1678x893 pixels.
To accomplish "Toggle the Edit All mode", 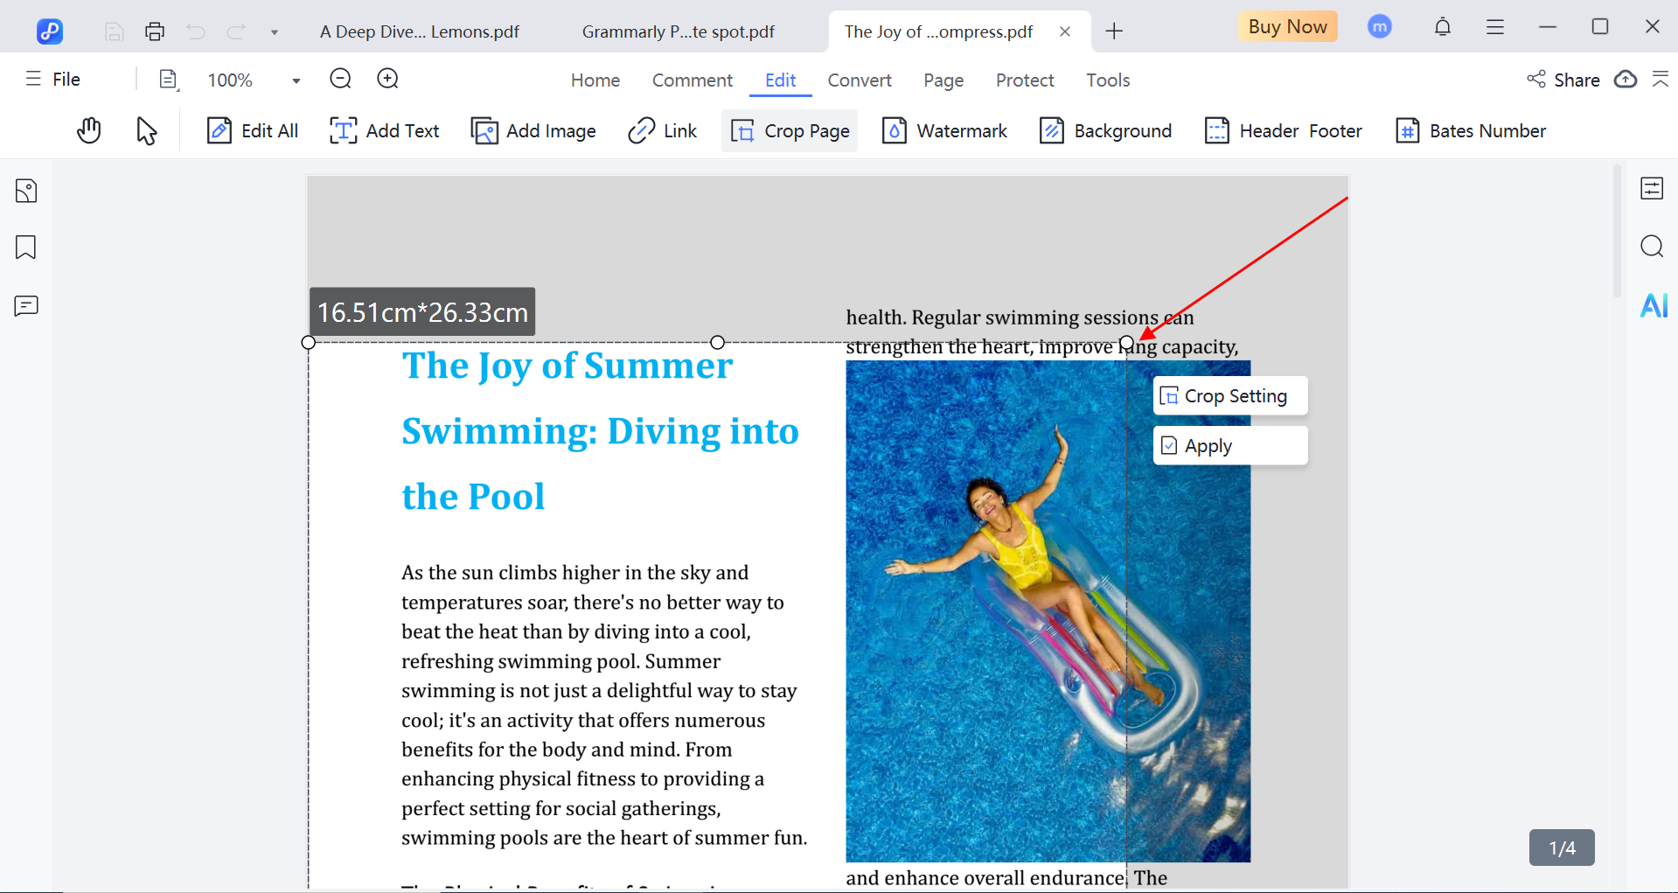I will 253,131.
